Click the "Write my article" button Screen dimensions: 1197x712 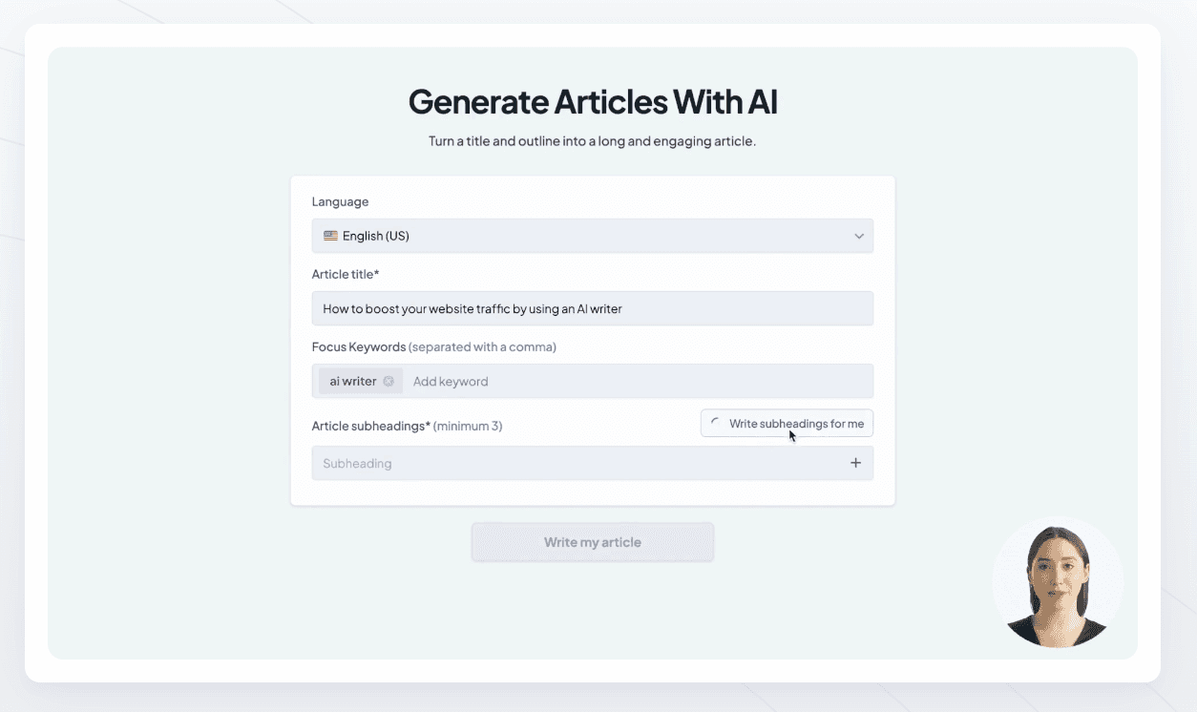click(592, 541)
